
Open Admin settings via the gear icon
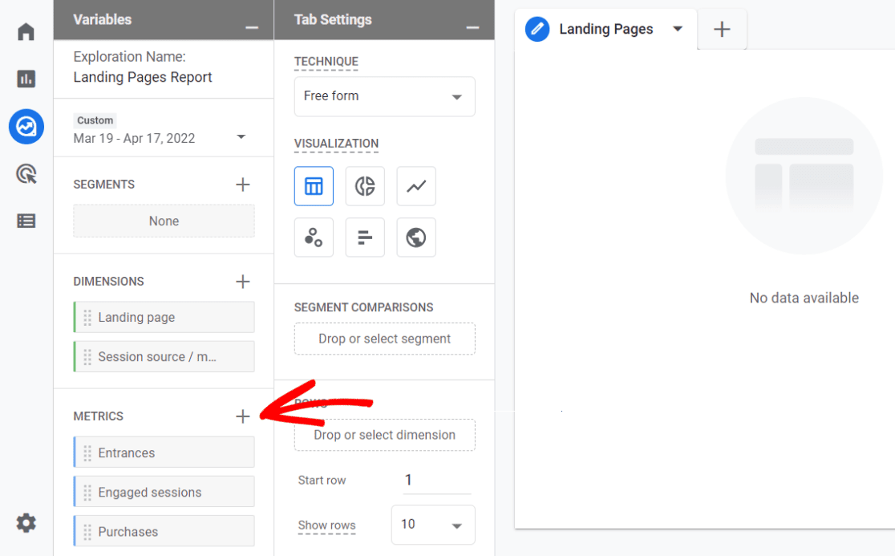pyautogui.click(x=26, y=522)
